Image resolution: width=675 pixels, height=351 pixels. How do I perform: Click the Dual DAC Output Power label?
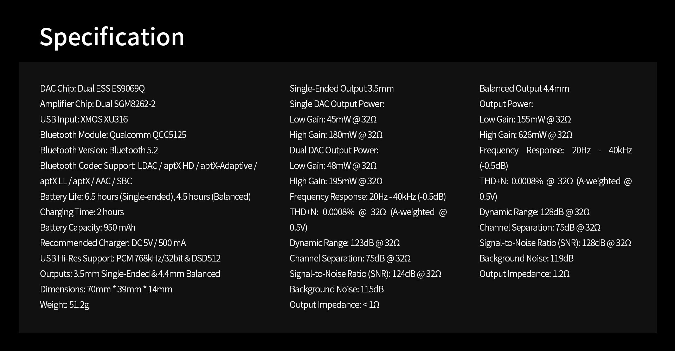click(x=334, y=150)
